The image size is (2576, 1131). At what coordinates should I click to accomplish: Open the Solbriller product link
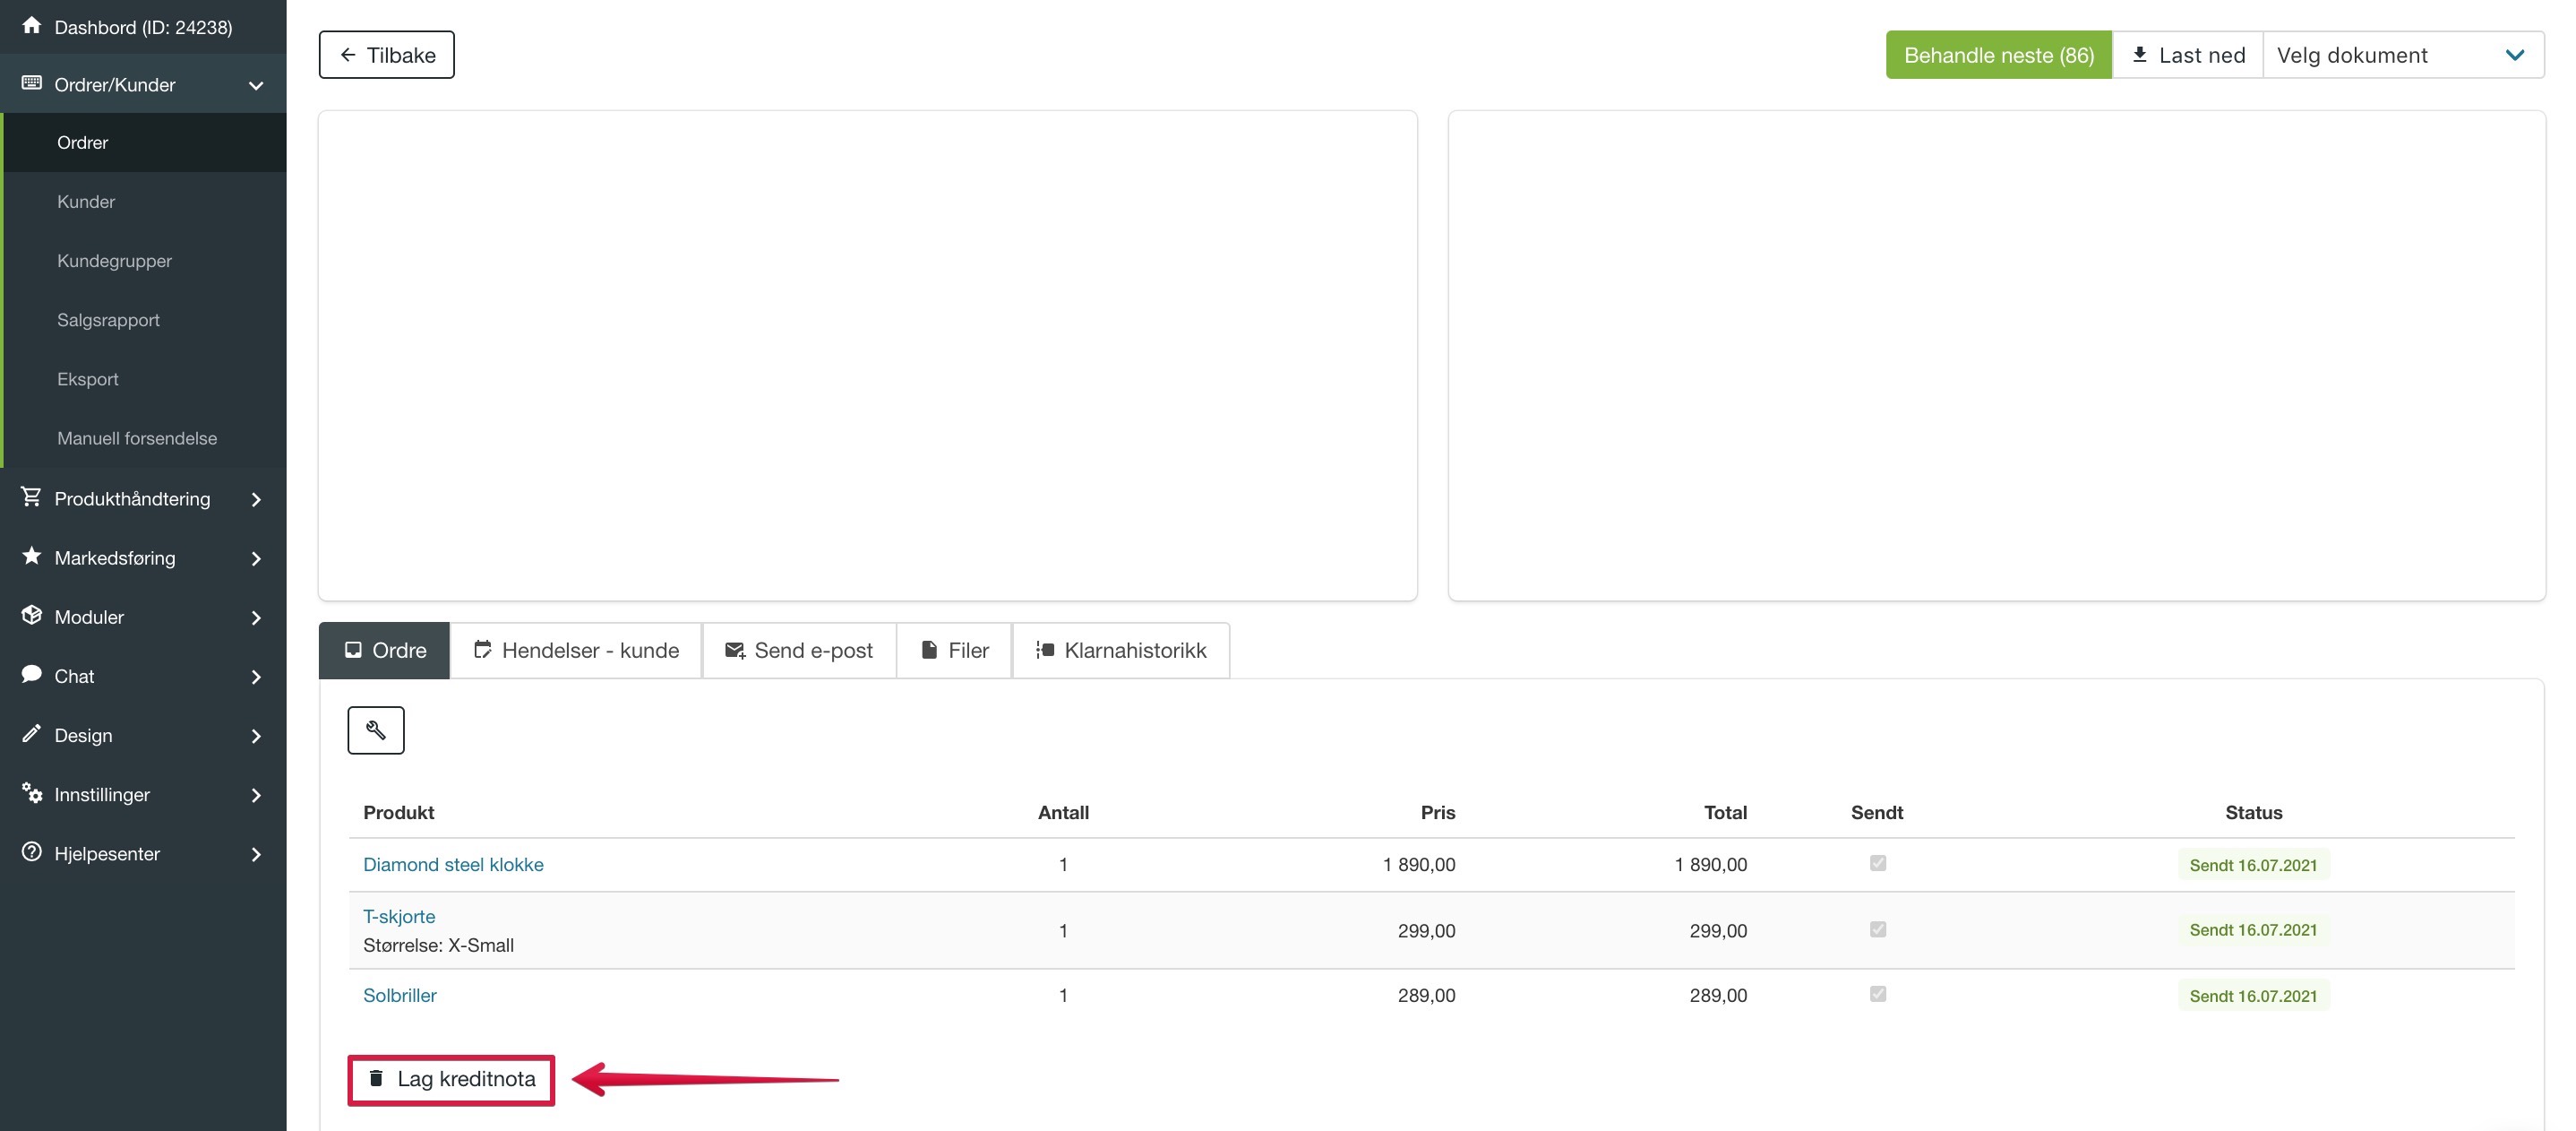[x=400, y=995]
